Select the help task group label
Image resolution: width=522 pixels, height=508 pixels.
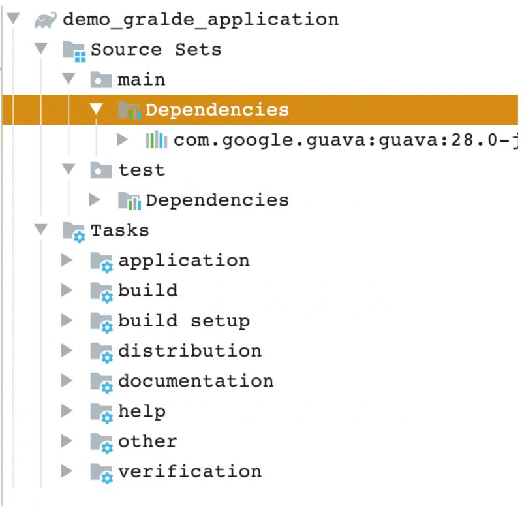point(142,411)
